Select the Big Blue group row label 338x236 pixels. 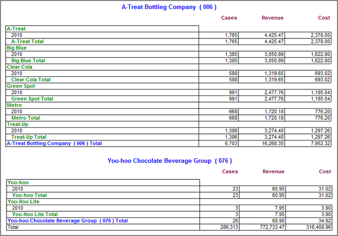[x=17, y=48]
